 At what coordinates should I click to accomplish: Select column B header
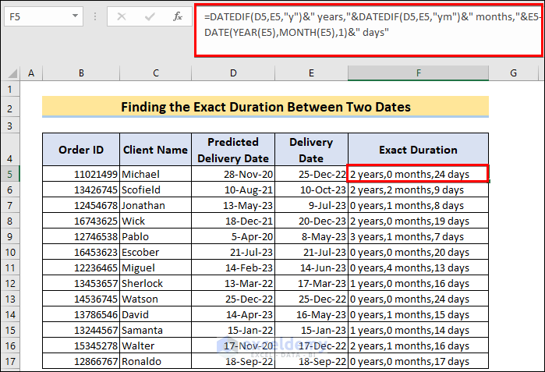(x=81, y=73)
